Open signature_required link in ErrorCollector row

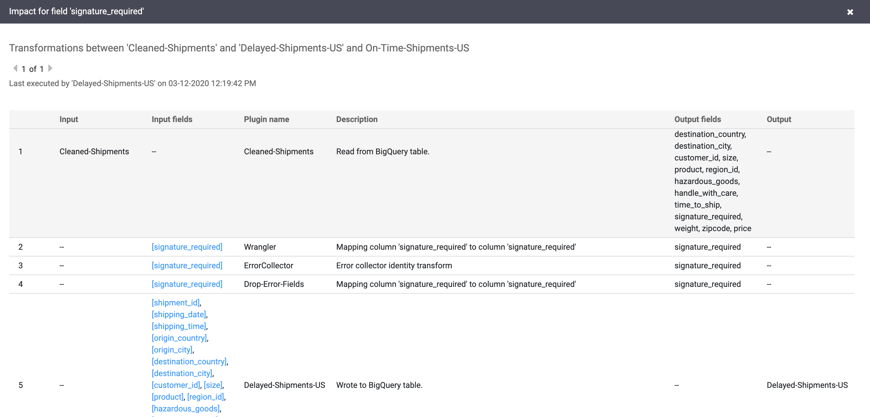coord(187,266)
